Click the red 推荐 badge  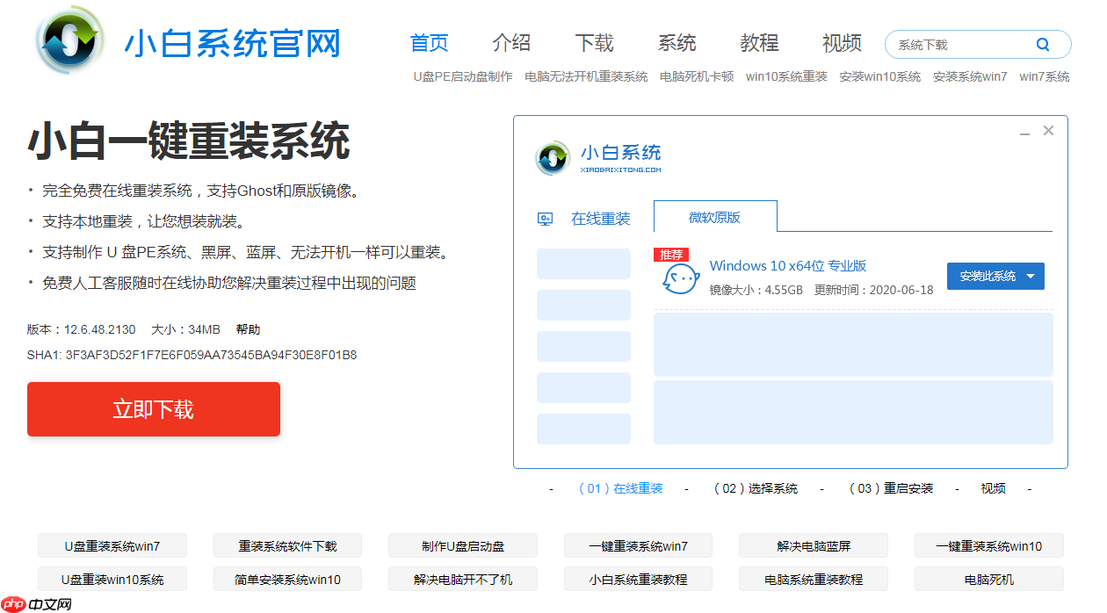pyautogui.click(x=671, y=255)
